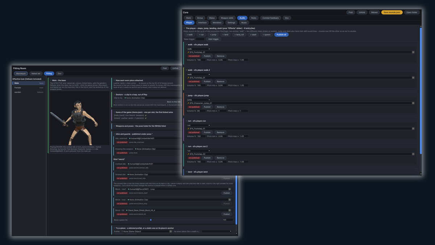Image resolution: width=435 pixels, height=245 pixels.
Task: Click audio clip icon beside SFX_Footstep_02
Action: 188,154
